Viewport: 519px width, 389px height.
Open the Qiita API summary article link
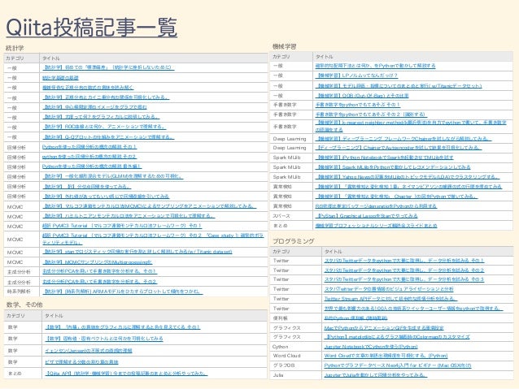coord(126,374)
